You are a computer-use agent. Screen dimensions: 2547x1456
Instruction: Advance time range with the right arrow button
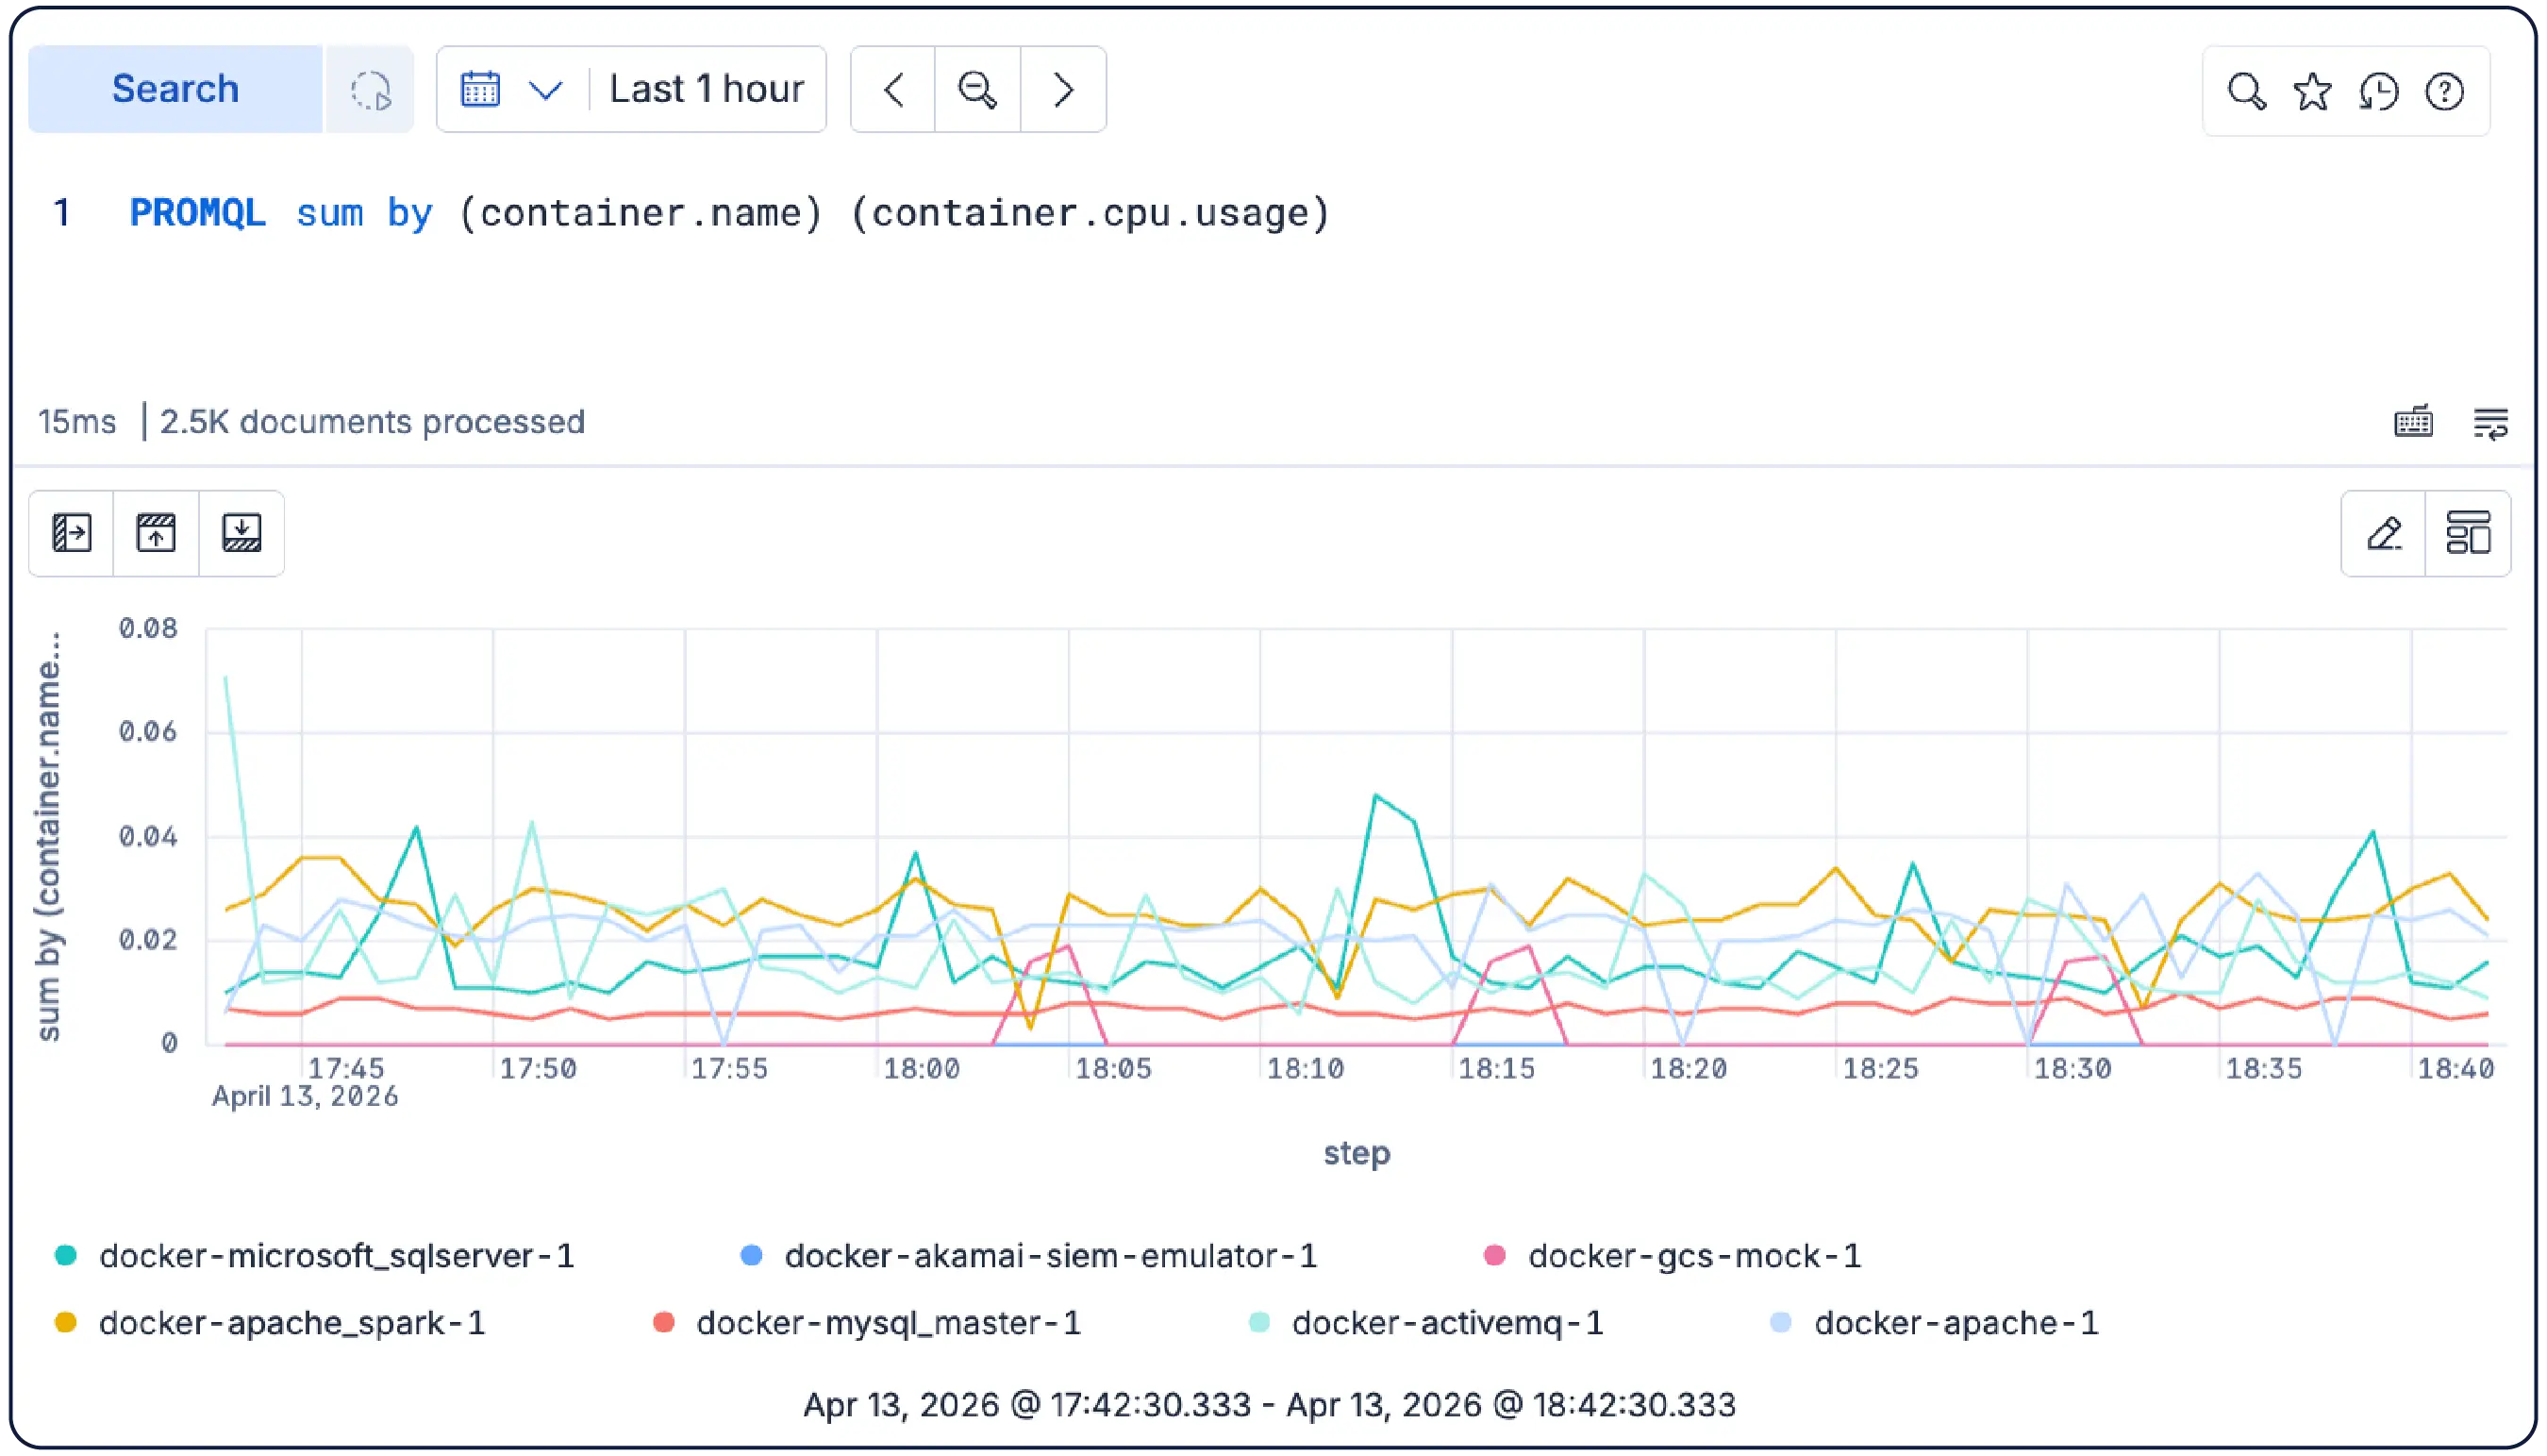point(1062,89)
